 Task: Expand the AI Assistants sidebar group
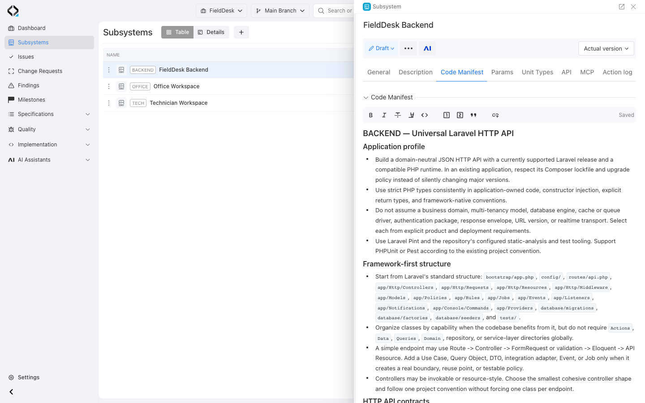[x=49, y=160]
